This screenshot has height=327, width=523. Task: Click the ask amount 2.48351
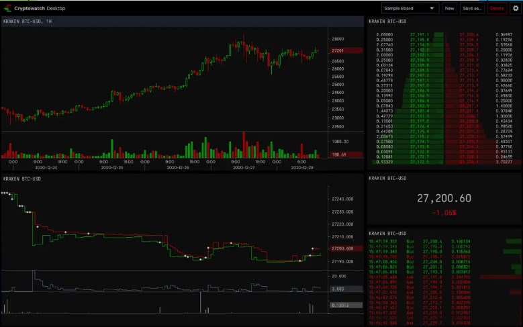(504, 142)
